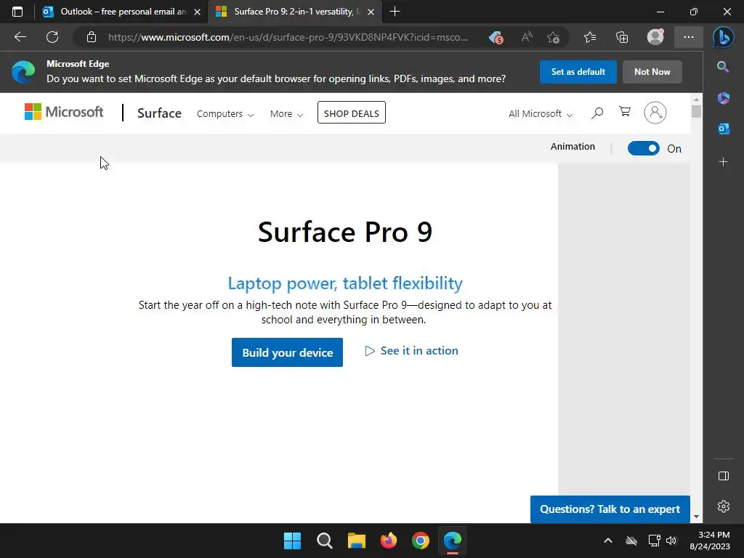Open Questions? Talk to an expert chat
Screen dimensions: 744x558
[x=610, y=509]
